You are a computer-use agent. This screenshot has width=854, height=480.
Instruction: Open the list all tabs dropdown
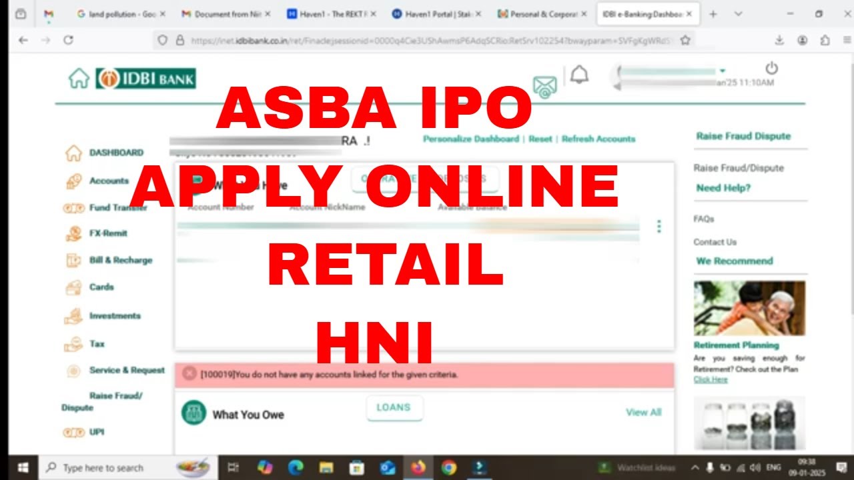[738, 13]
